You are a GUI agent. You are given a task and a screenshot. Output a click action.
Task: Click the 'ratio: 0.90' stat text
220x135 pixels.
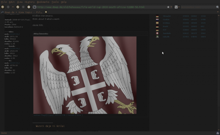coord(10,58)
